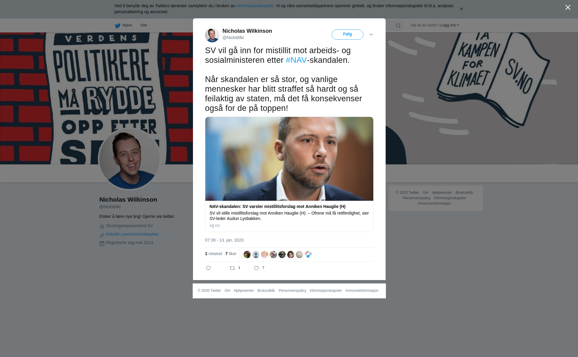578x357 pixels.
Task: Open the tweet options chevron
Action: [371, 35]
